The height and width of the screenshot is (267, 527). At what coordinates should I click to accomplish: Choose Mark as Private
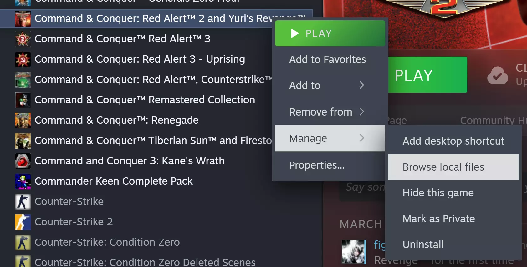453,219
